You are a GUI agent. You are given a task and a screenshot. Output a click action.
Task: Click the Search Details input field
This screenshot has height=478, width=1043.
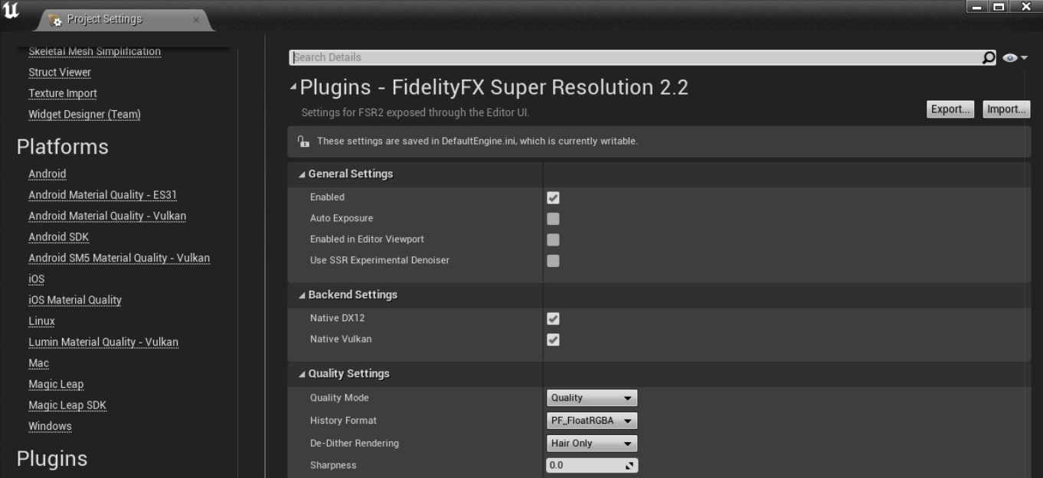pyautogui.click(x=634, y=57)
